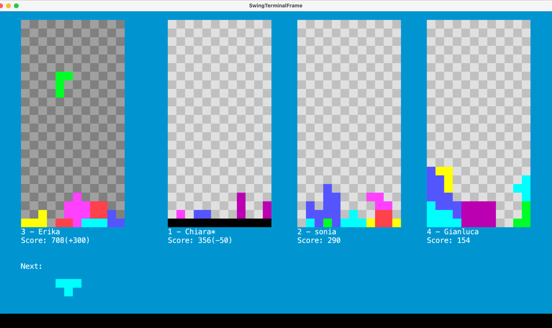Screen dimensions: 552x328
Task: Click the player label "4 – Gianluca"
Action: [453, 232]
